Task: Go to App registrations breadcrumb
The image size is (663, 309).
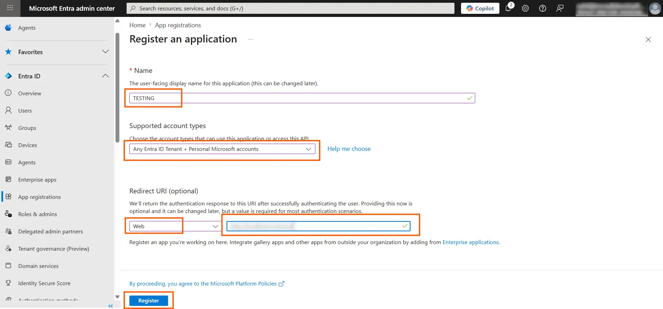Action: [178, 25]
